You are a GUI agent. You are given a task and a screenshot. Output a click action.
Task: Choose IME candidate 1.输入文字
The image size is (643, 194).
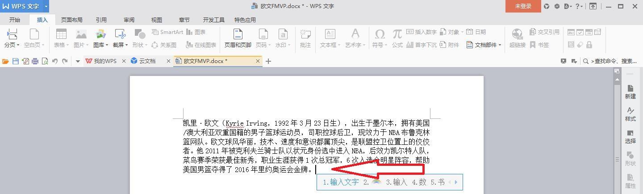point(341,182)
